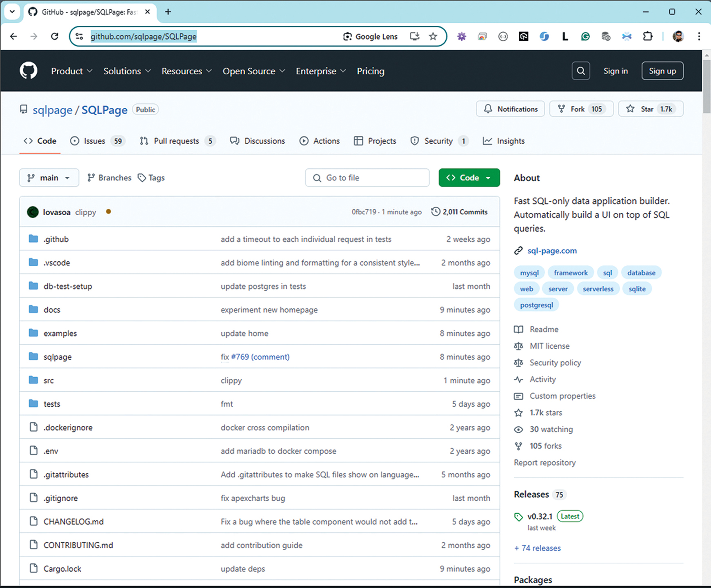Open a new browser tab

coord(168,12)
